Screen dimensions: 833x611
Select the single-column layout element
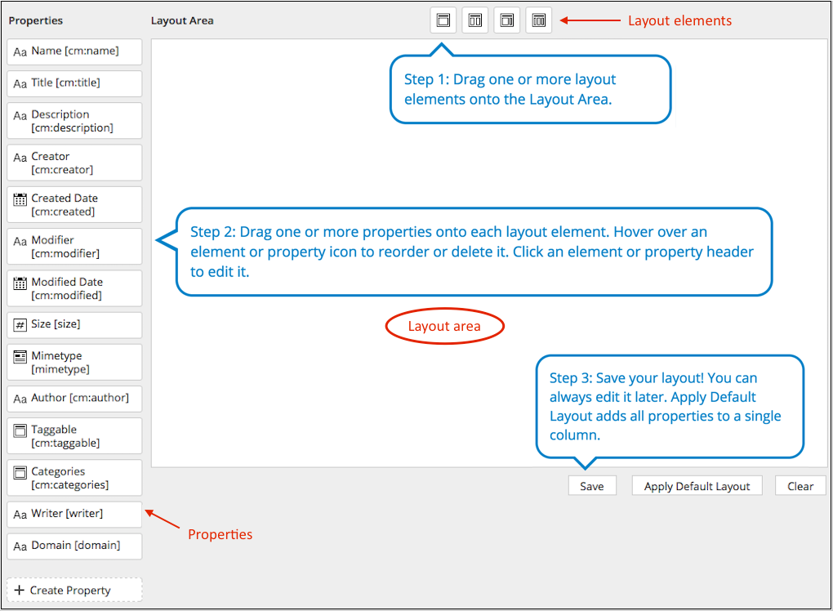[x=443, y=20]
